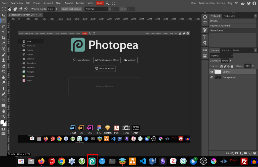Open the CSS panel icon
Viewport: 258px width, 167px height.
(205, 50)
